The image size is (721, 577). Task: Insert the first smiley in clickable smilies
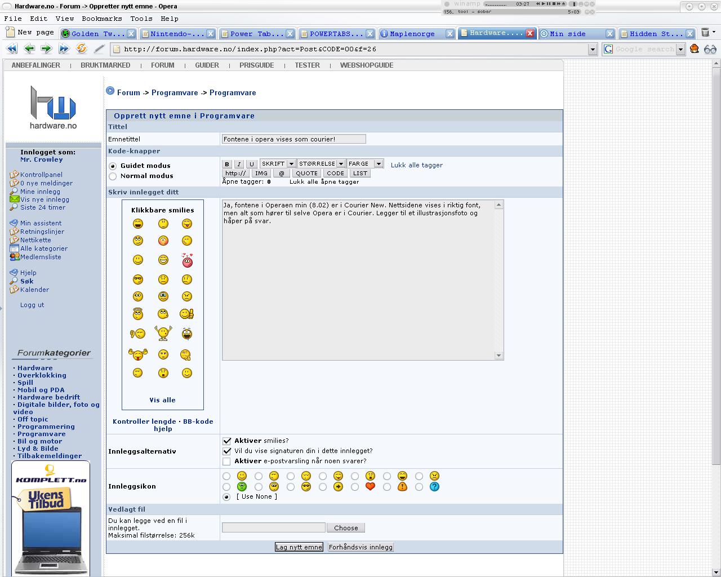138,224
